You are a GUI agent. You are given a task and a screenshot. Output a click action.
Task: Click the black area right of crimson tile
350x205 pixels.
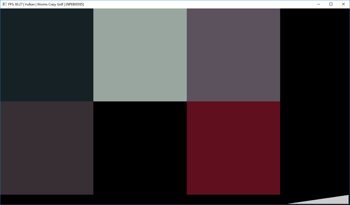point(315,148)
